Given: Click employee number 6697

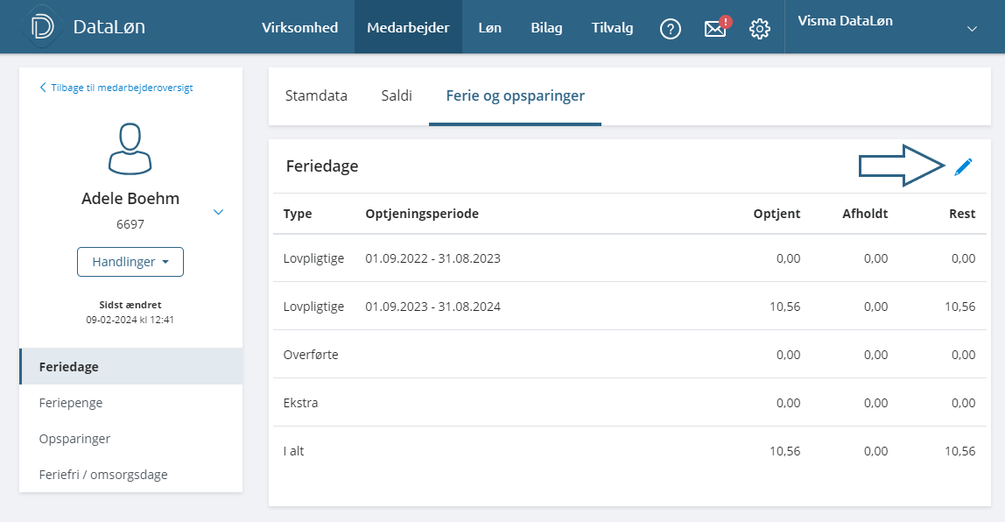Looking at the screenshot, I should (x=130, y=224).
